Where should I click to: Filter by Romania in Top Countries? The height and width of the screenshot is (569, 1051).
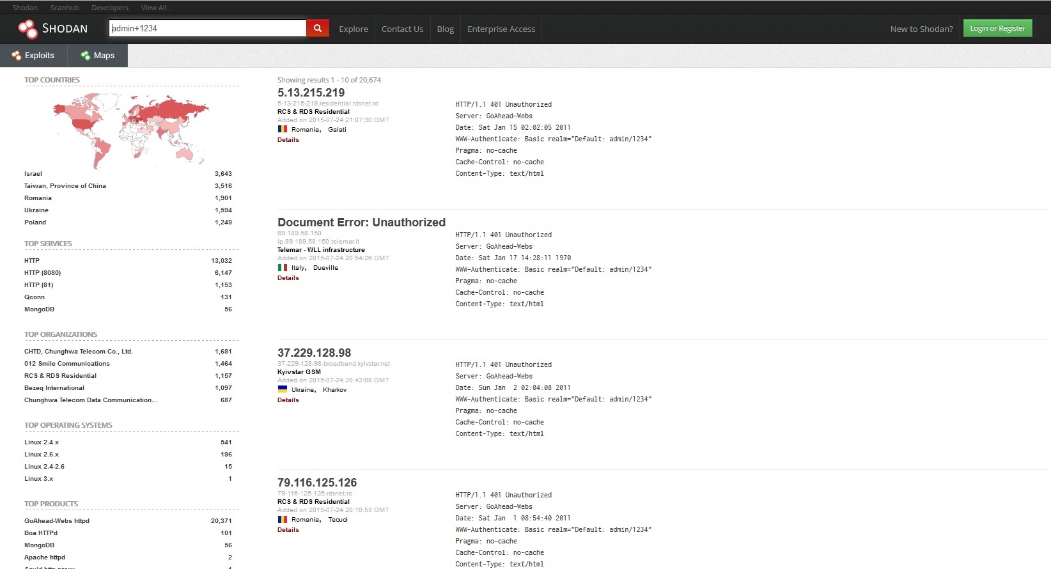point(38,198)
